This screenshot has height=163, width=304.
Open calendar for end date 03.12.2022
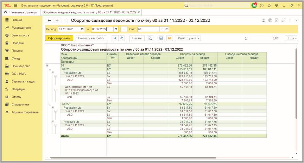(116, 29)
